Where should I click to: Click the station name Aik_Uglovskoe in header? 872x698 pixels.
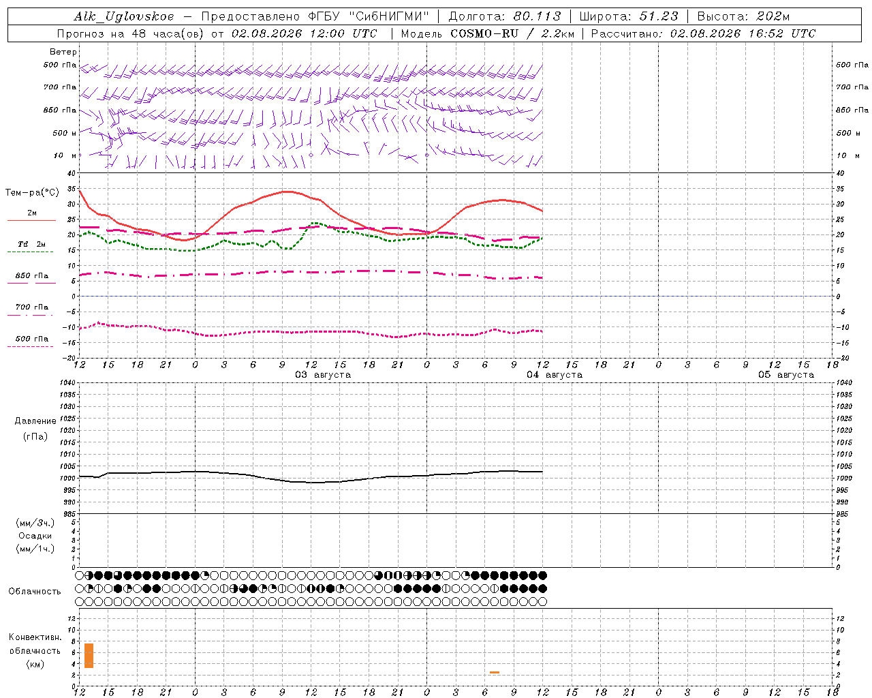tap(124, 16)
